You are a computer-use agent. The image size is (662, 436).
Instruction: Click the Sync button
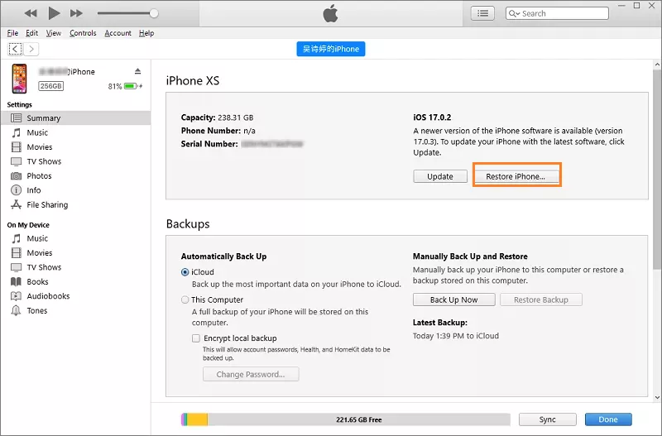coord(547,419)
